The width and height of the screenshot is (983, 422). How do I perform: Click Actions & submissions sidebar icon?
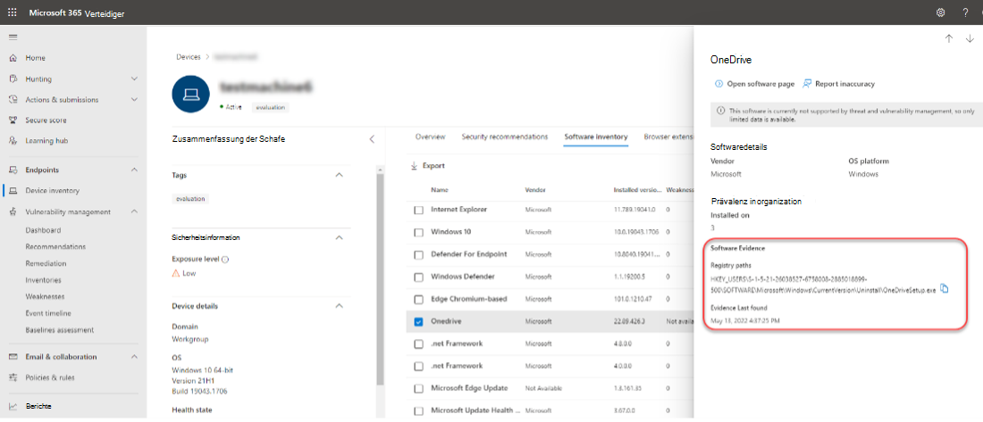coord(13,100)
